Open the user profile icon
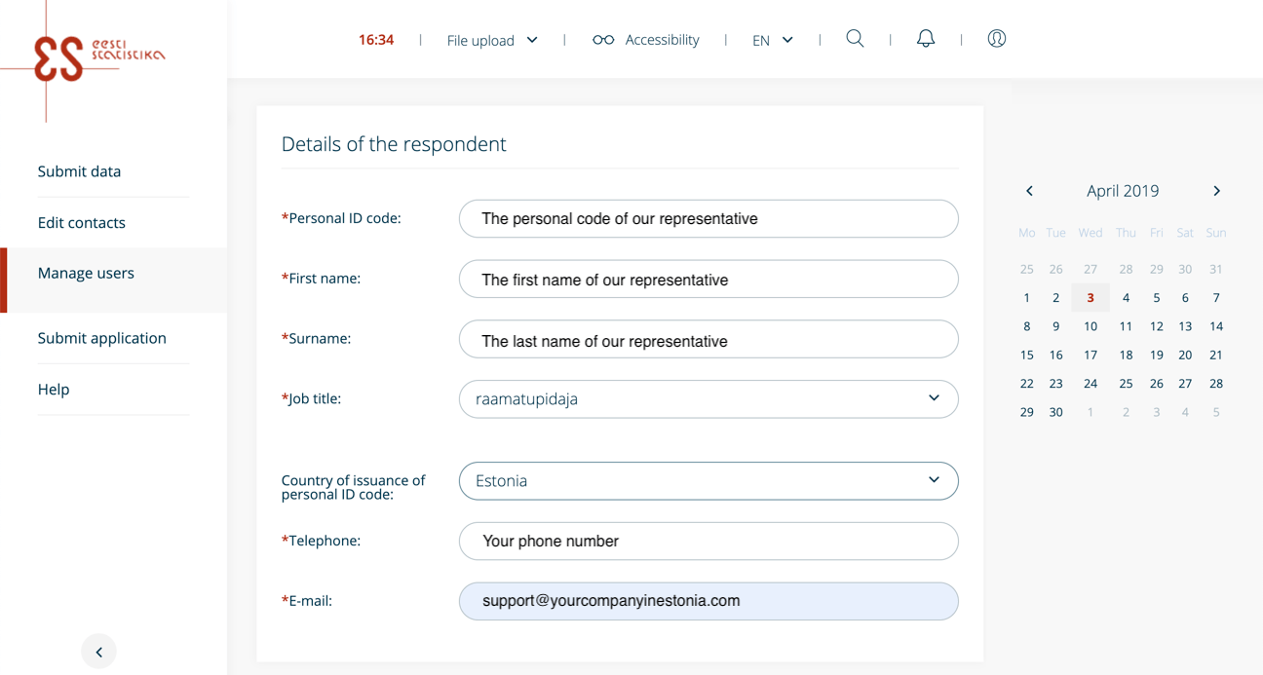The width and height of the screenshot is (1263, 675). tap(996, 38)
